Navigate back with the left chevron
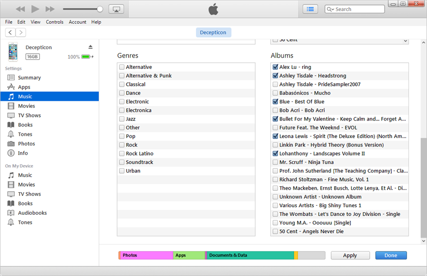The width and height of the screenshot is (427, 276). tap(10, 33)
